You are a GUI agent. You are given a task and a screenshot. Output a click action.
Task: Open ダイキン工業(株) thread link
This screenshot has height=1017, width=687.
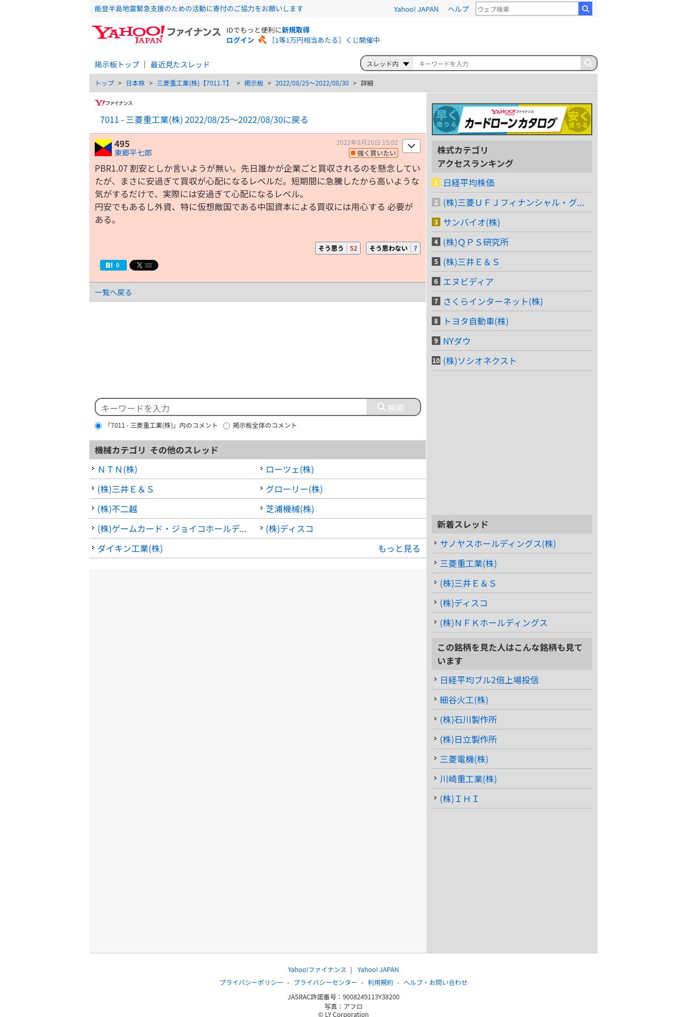tap(130, 549)
